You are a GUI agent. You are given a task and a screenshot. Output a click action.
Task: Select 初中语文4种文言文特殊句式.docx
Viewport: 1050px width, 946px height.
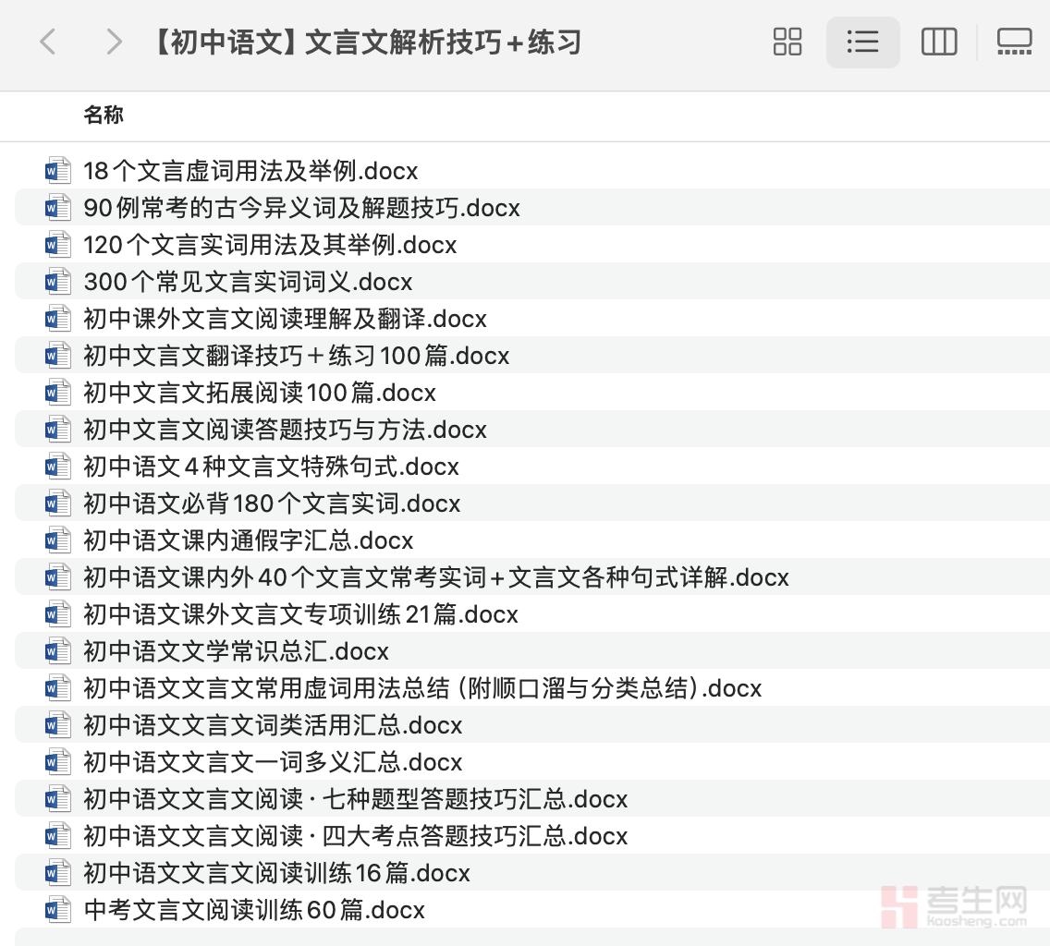[271, 467]
